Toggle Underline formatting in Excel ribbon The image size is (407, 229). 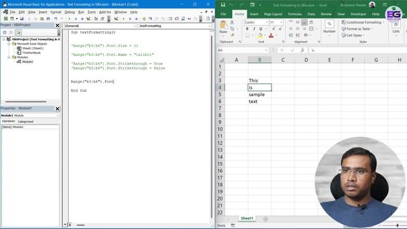click(x=261, y=29)
